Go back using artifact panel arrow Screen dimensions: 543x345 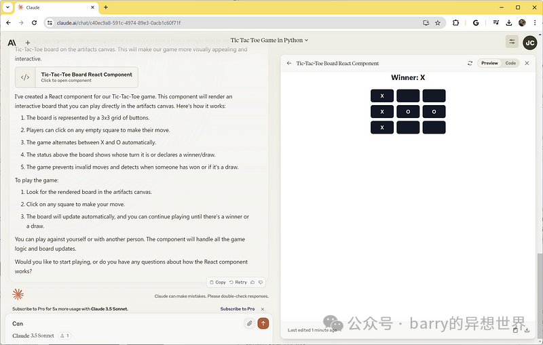(289, 63)
